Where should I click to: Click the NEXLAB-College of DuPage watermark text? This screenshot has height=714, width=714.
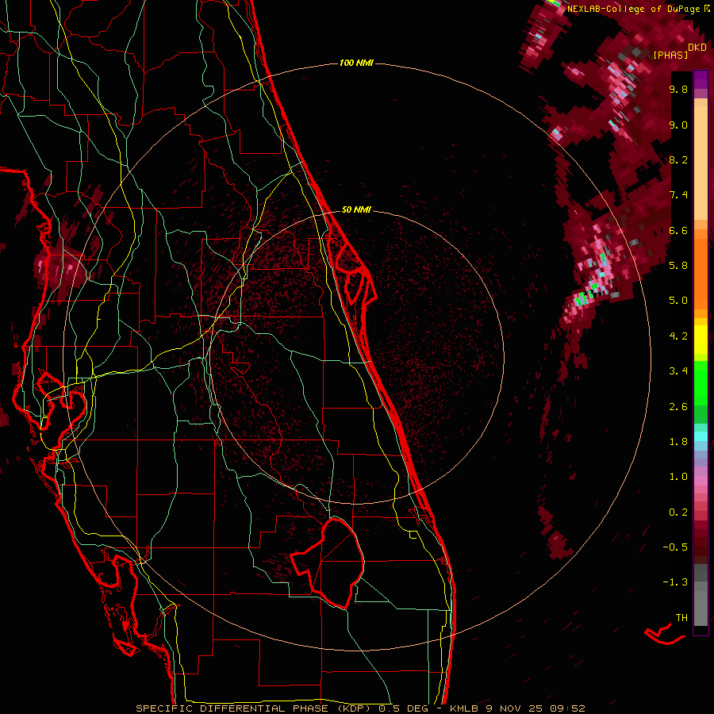pyautogui.click(x=633, y=9)
